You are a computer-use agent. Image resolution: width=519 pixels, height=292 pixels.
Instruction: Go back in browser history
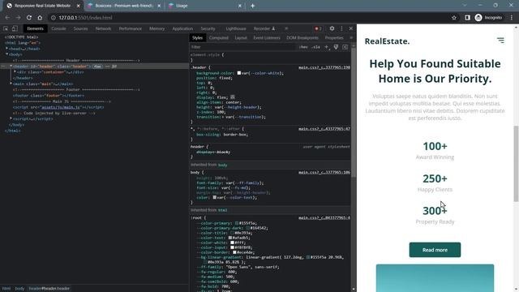click(7, 18)
